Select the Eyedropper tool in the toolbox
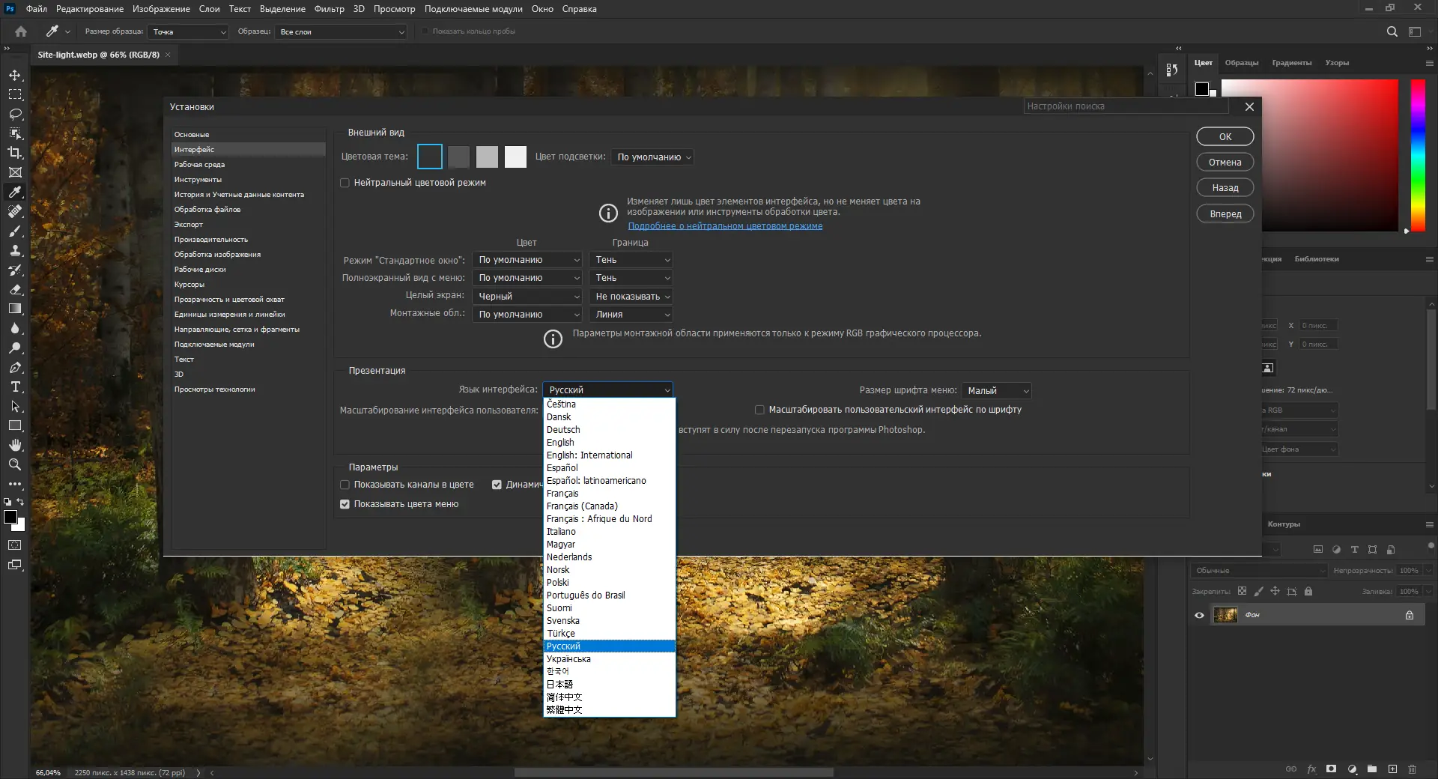Viewport: 1438px width, 779px height. tap(15, 193)
